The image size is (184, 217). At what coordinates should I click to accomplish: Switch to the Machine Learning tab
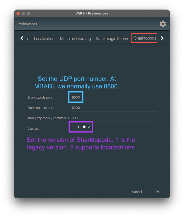point(75,39)
